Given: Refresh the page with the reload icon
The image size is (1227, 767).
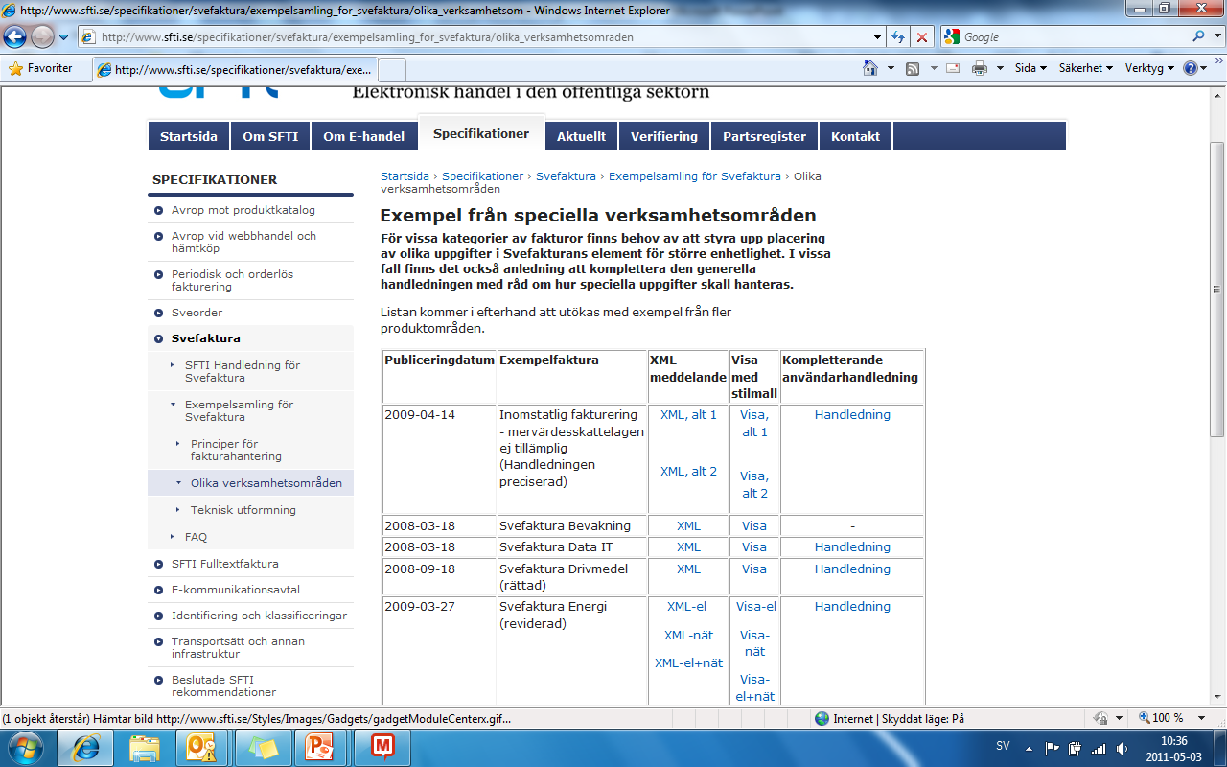Looking at the screenshot, I should 898,36.
